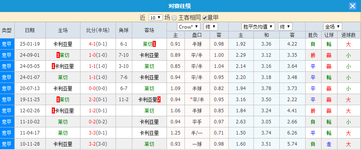Click home team 莱切 in 24-09-01 row
The width and height of the screenshot is (361, 150).
(65, 55)
